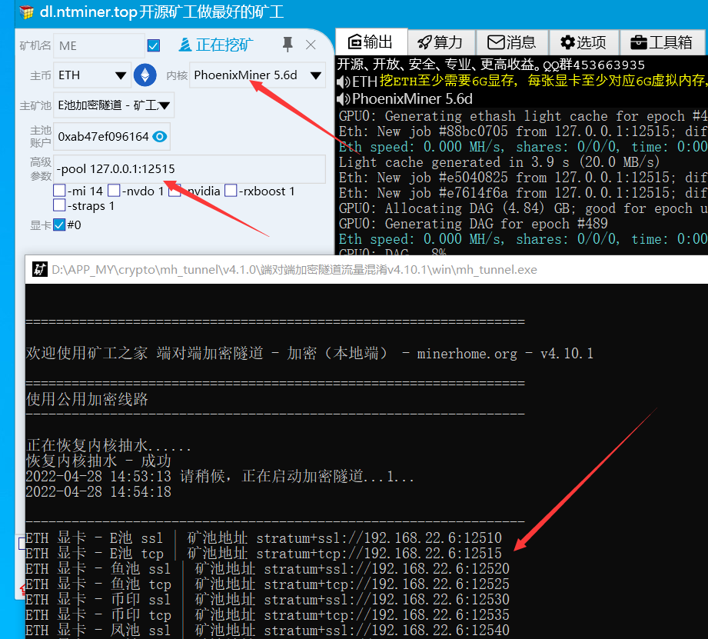Click the 币印 tcp address ending 12535

click(387, 615)
